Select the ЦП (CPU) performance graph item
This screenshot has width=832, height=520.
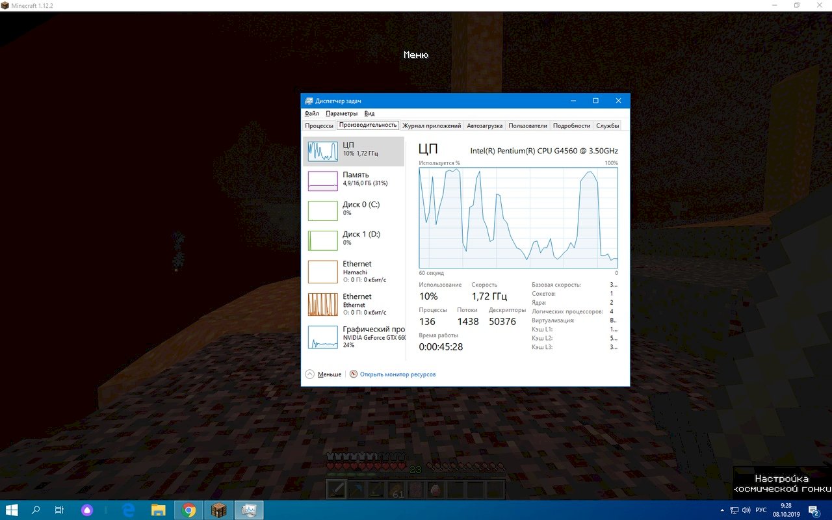click(x=354, y=151)
